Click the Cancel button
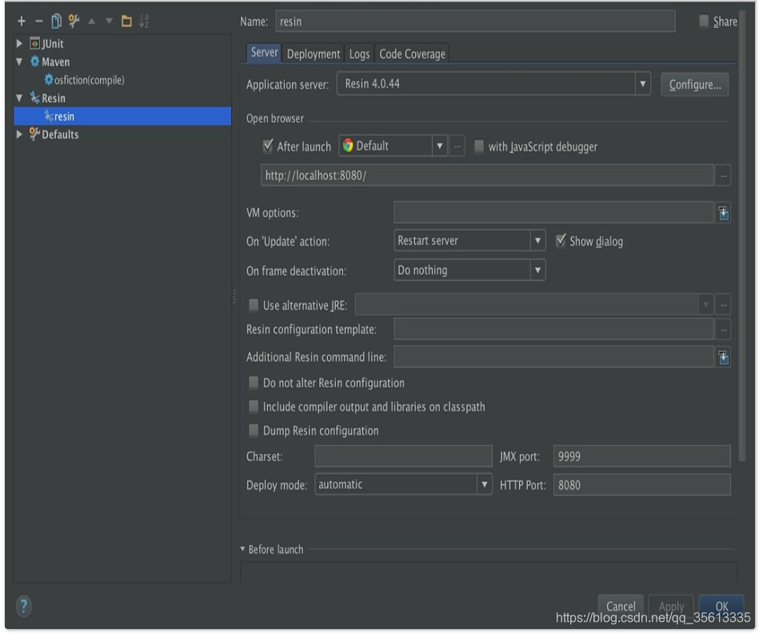759x633 pixels. 621,606
